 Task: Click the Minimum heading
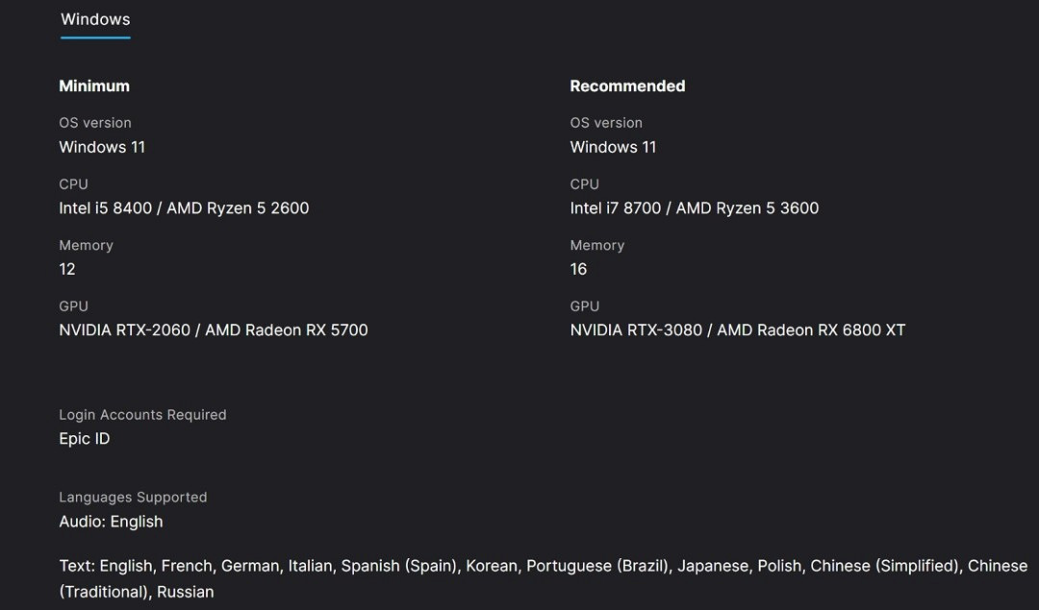coord(94,85)
